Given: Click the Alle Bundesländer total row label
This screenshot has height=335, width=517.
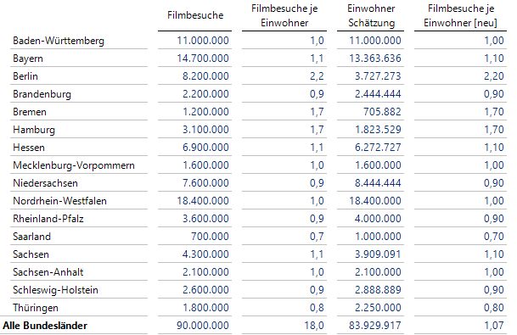Looking at the screenshot, I should (45, 326).
